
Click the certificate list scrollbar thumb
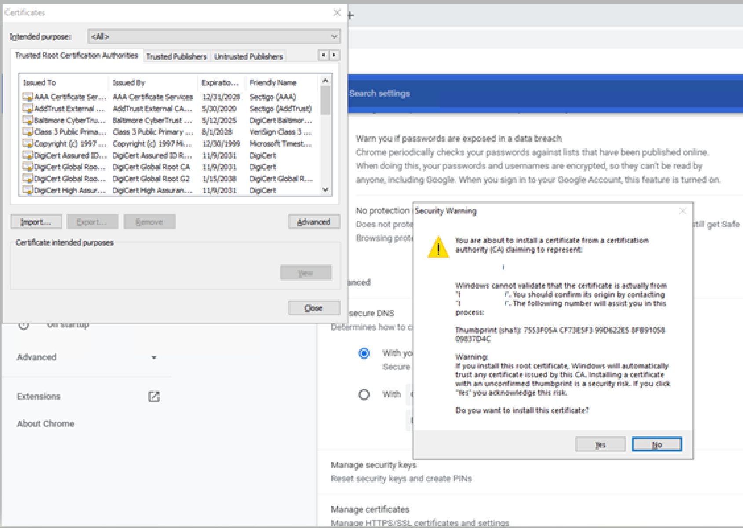tap(325, 101)
